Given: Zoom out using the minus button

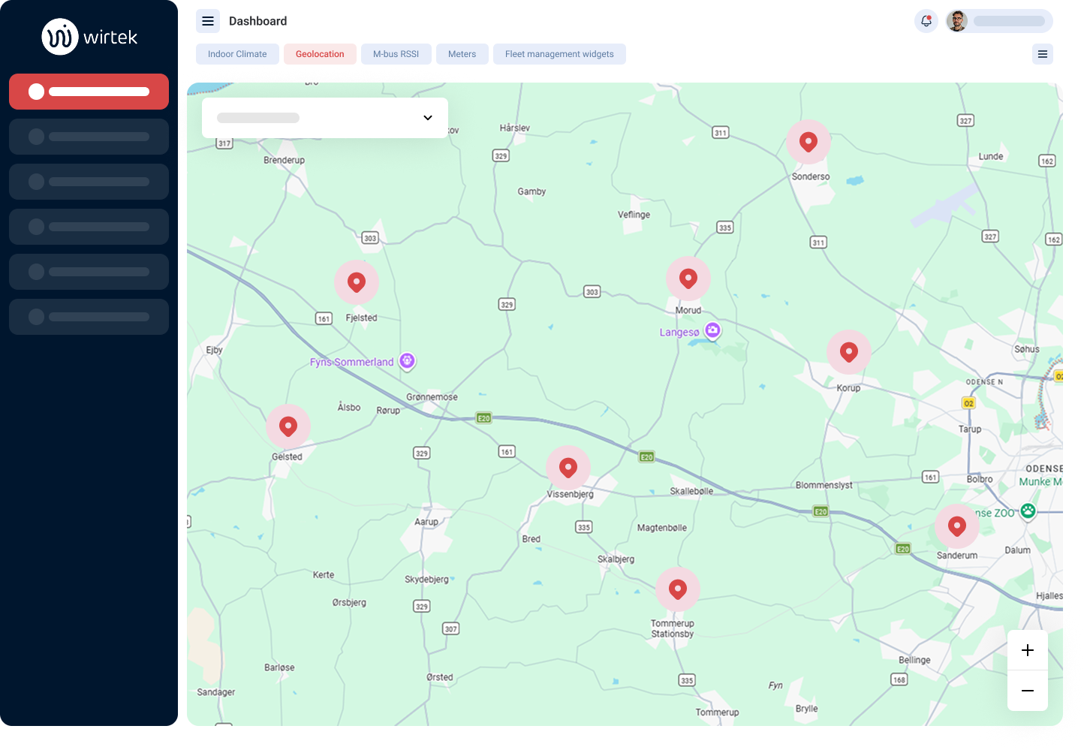Looking at the screenshot, I should [1028, 690].
